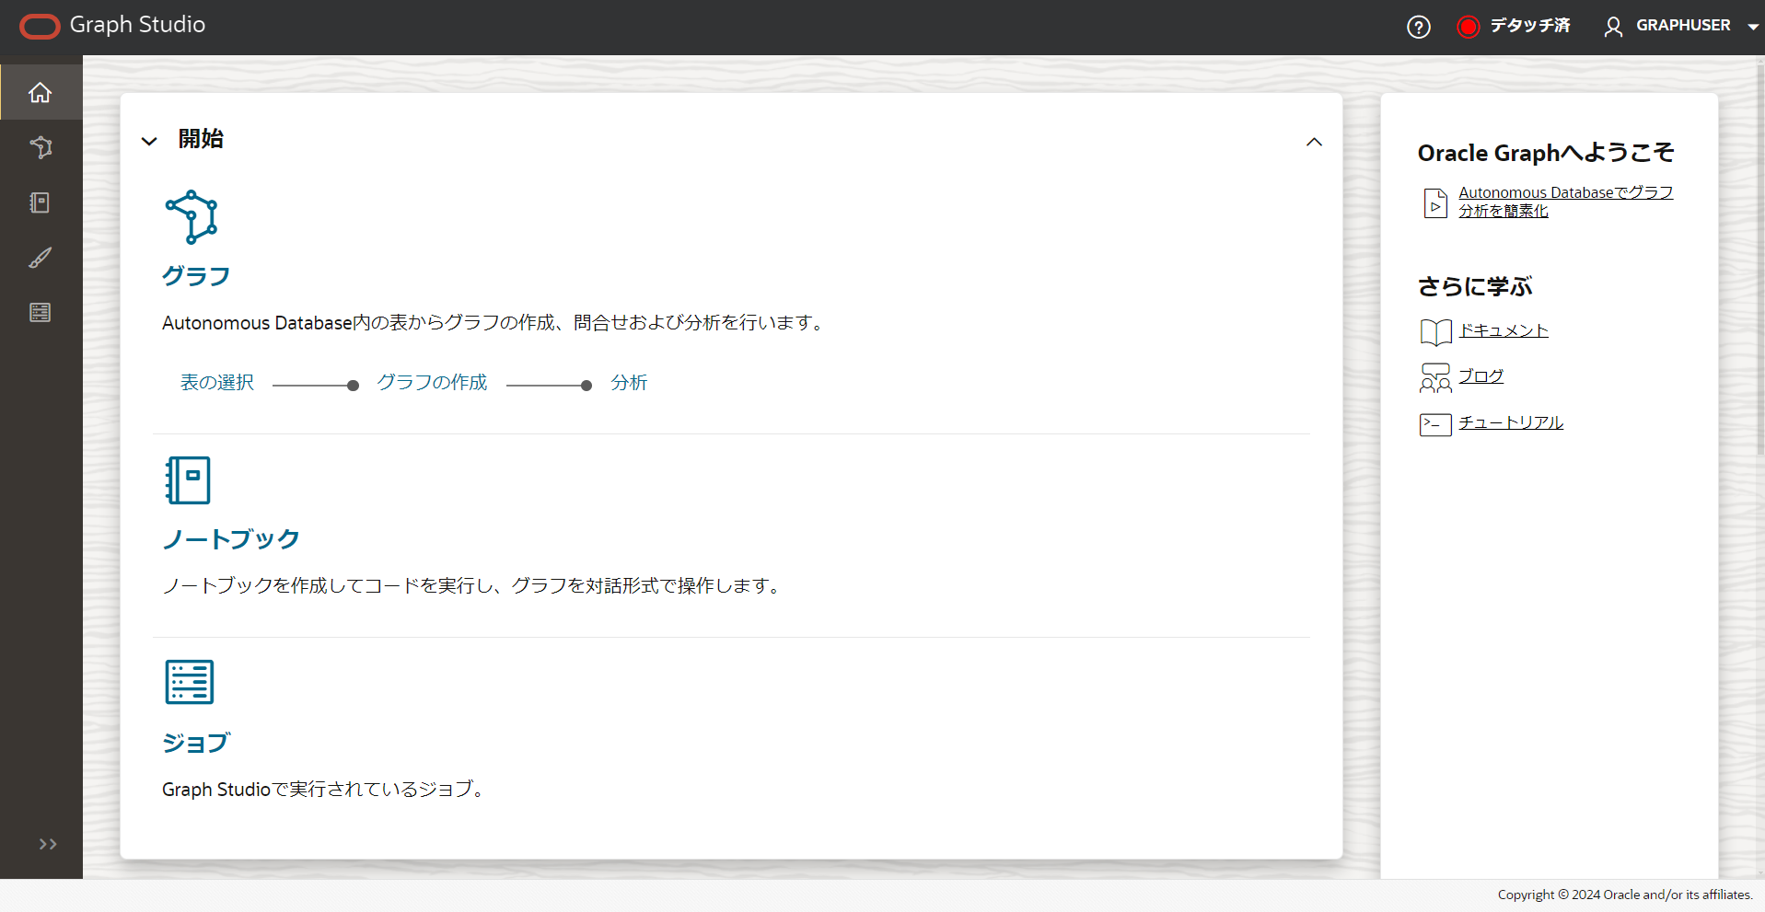Screen dimensions: 1765x912
Task: Open the GRAPHUSER account dropdown
Action: point(1754,27)
